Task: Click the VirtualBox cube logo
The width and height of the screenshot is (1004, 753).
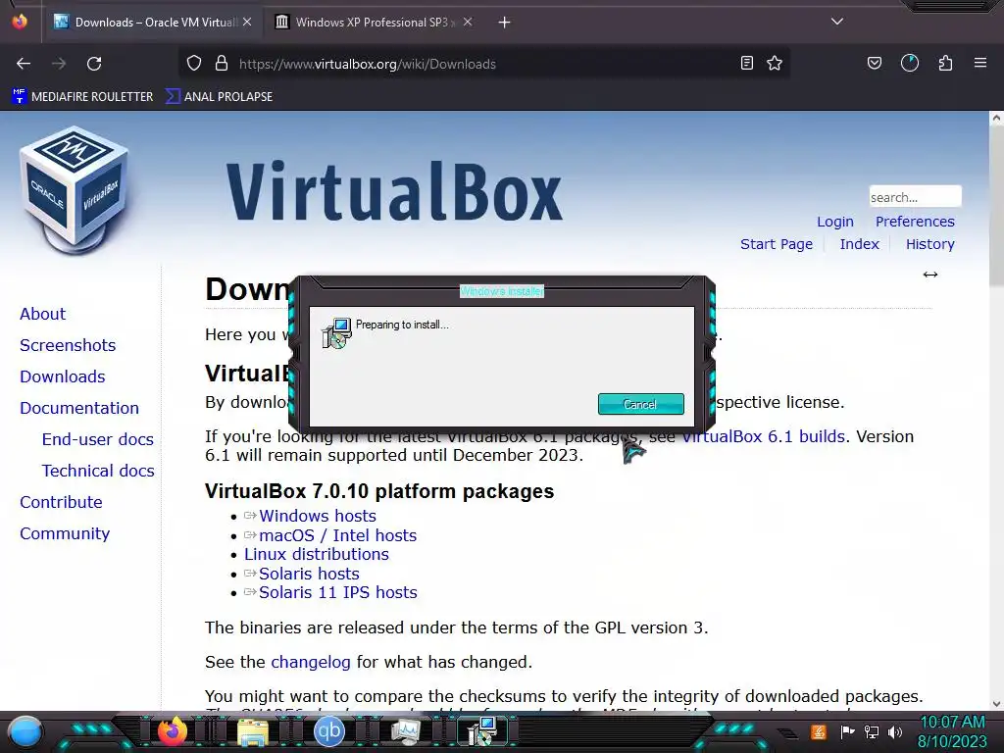Action: click(75, 190)
